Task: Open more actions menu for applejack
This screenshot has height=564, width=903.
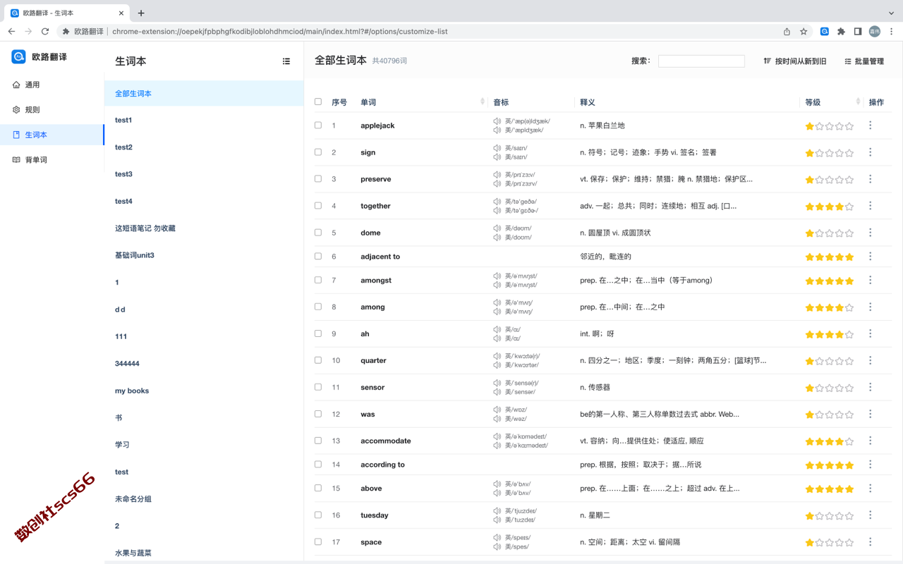Action: (870, 125)
